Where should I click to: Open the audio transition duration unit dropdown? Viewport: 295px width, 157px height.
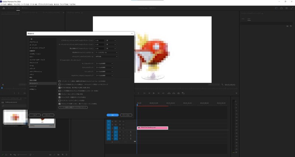click(111, 44)
